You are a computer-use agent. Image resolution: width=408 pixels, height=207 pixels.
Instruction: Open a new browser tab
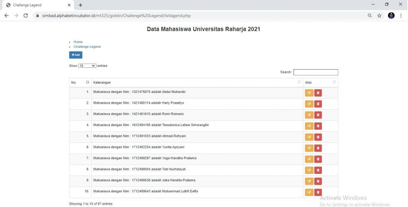[x=80, y=5]
